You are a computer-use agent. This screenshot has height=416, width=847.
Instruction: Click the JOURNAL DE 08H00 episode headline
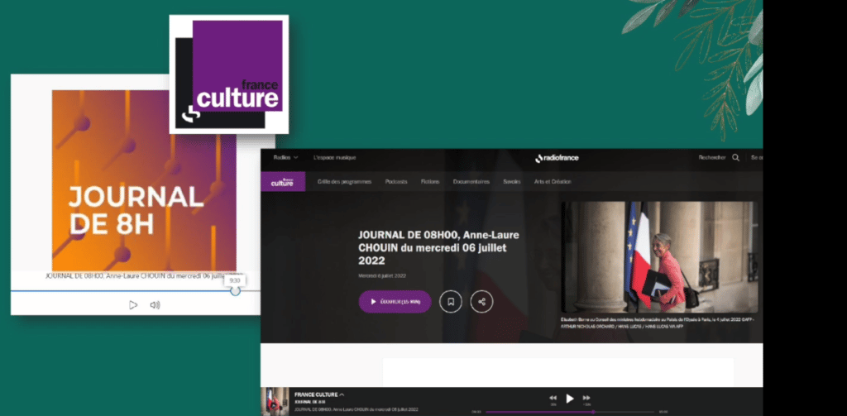(438, 248)
